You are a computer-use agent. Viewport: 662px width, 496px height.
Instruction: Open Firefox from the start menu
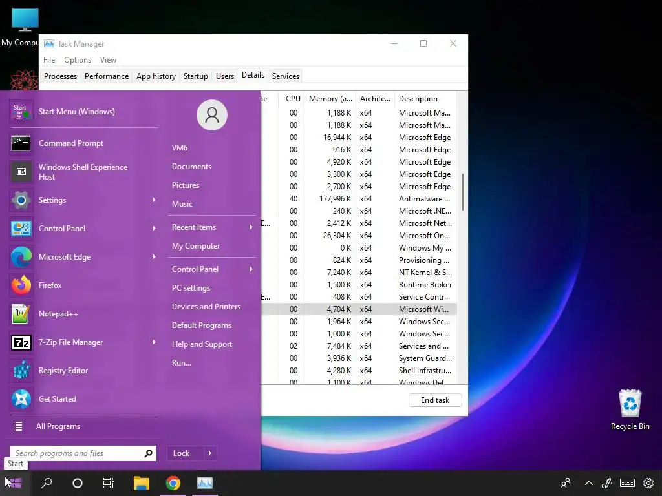click(83, 285)
